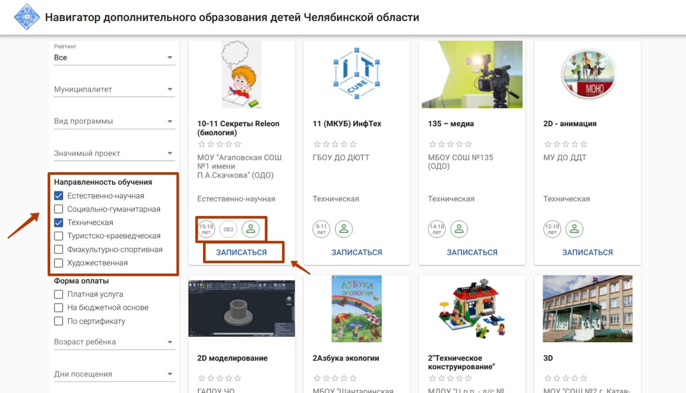Viewport: 686px width, 393px height.
Task: Open the 2D моделирование thumbnail image
Action: [241, 308]
